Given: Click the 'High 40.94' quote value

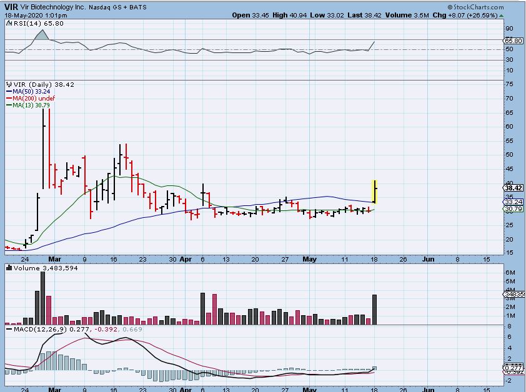Looking at the screenshot, I should (289, 15).
